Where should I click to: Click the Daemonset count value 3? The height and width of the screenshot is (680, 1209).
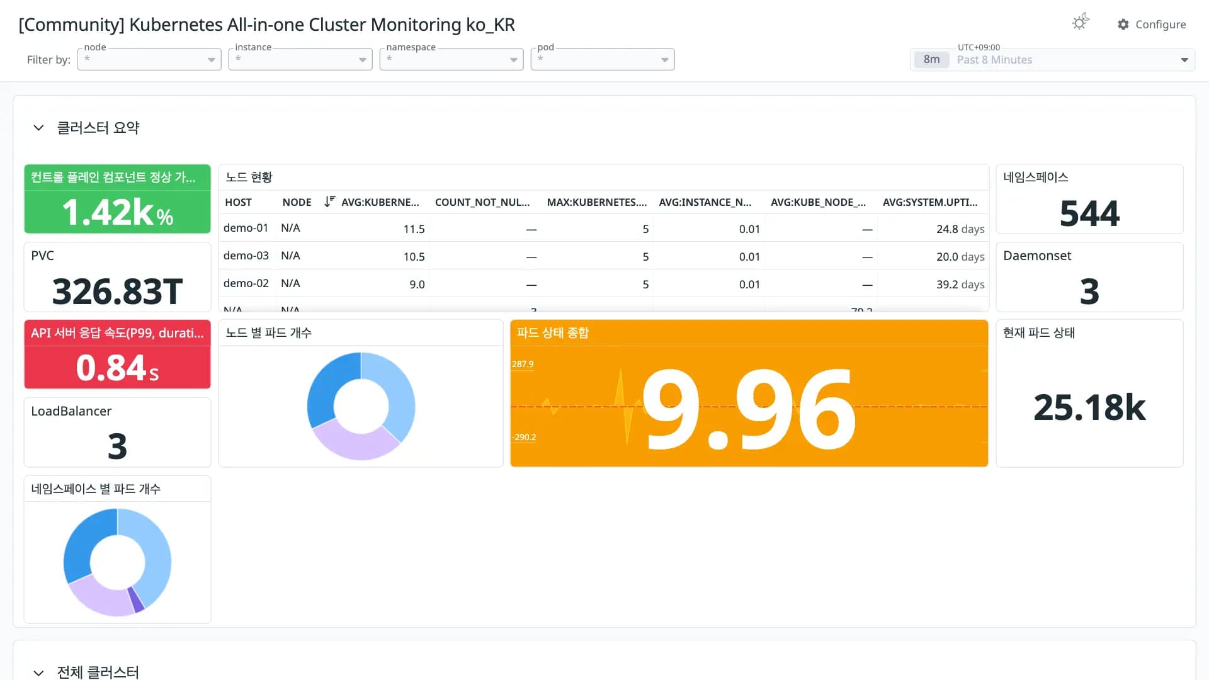tap(1089, 291)
